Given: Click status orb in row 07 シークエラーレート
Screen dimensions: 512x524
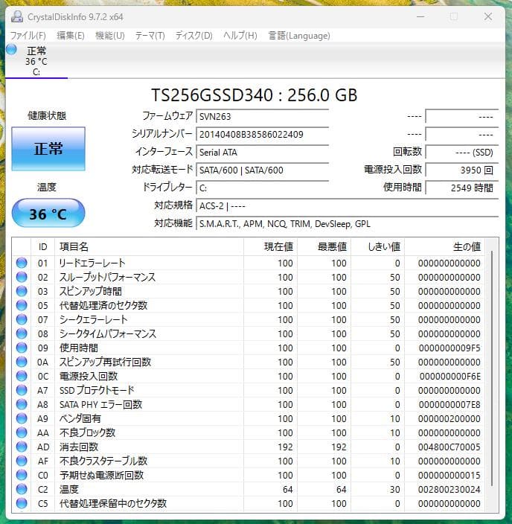Looking at the screenshot, I should point(22,319).
